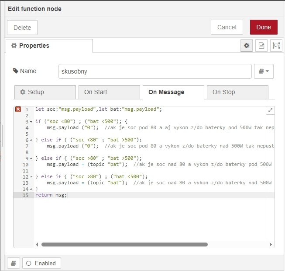285x271 pixels.
Task: Open node appearance icon
Action: 276,46
